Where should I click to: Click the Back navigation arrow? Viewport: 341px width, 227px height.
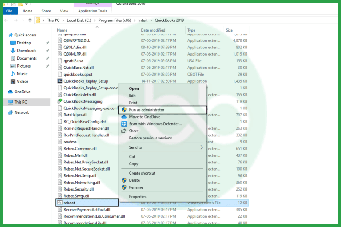point(6,20)
